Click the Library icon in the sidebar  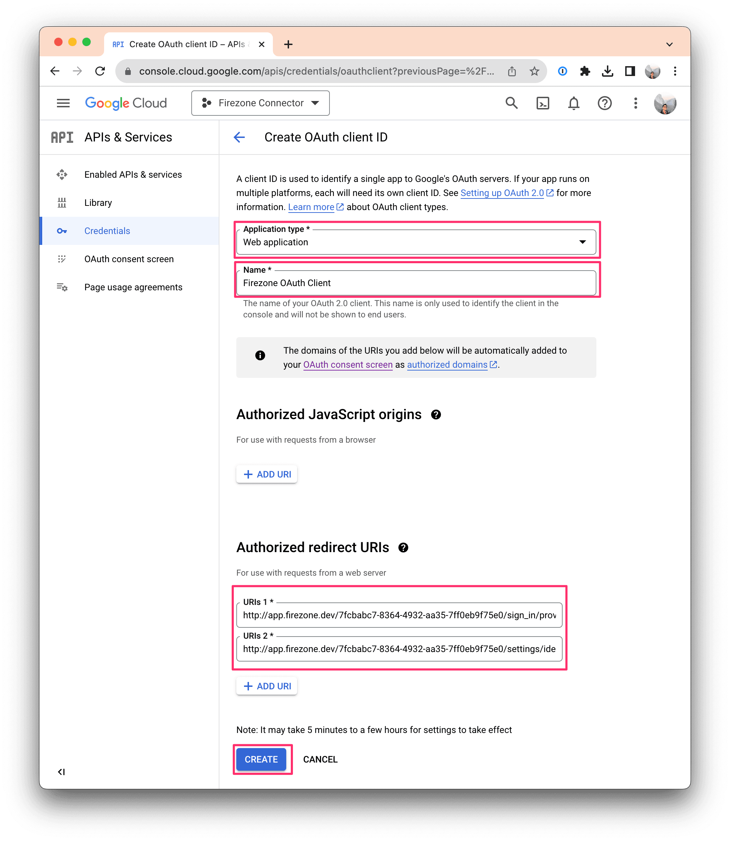point(62,203)
